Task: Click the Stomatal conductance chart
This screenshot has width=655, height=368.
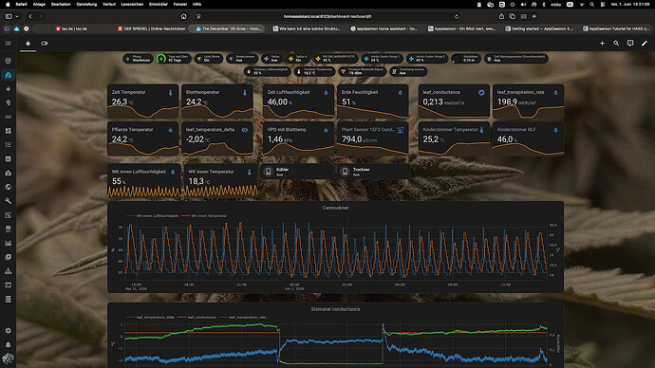Action: [x=335, y=336]
